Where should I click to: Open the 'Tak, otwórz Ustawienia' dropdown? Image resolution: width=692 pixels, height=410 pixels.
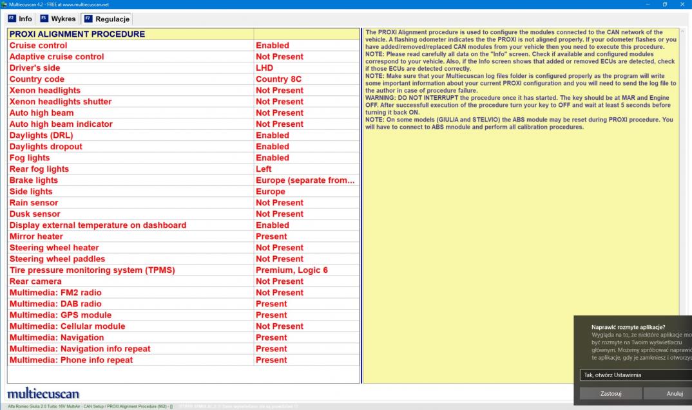[635, 375]
